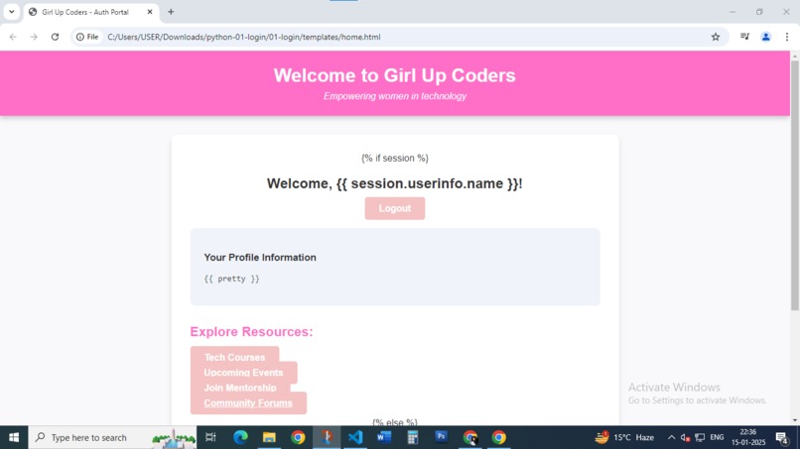The width and height of the screenshot is (800, 449).
Task: Open the media control icon in toolbar
Action: tap(744, 37)
